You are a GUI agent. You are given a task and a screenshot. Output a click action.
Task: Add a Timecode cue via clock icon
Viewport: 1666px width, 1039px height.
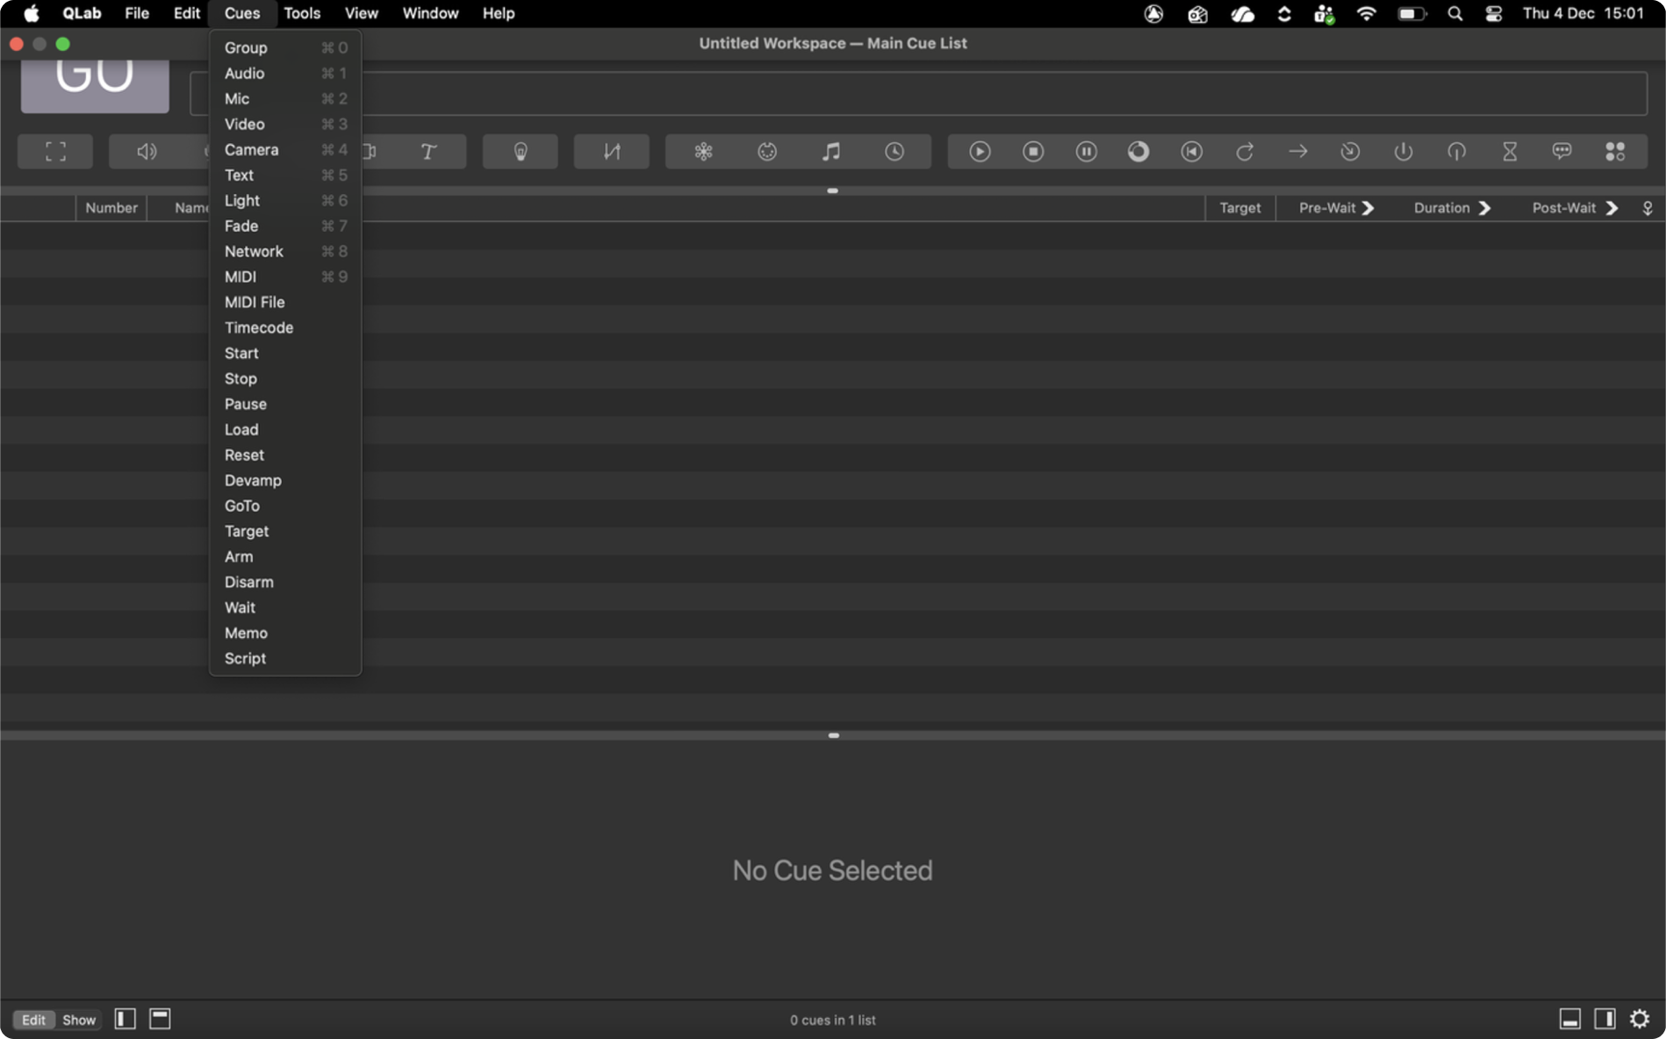894,152
